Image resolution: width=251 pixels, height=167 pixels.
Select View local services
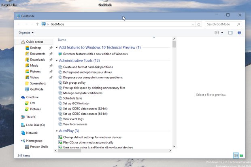75,124
